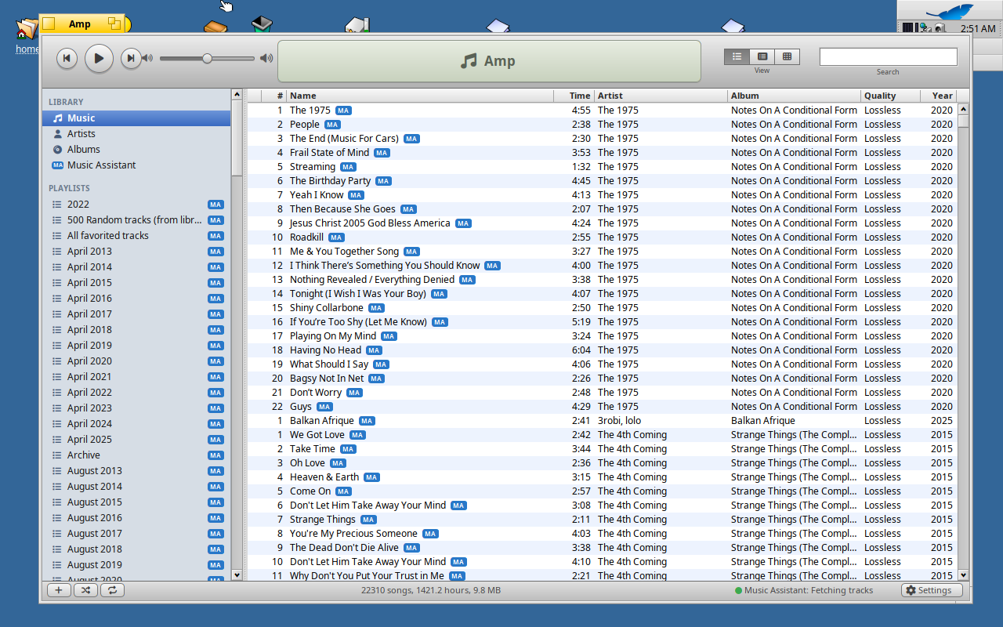Select the track "Frail State of Mind"

pos(602,153)
